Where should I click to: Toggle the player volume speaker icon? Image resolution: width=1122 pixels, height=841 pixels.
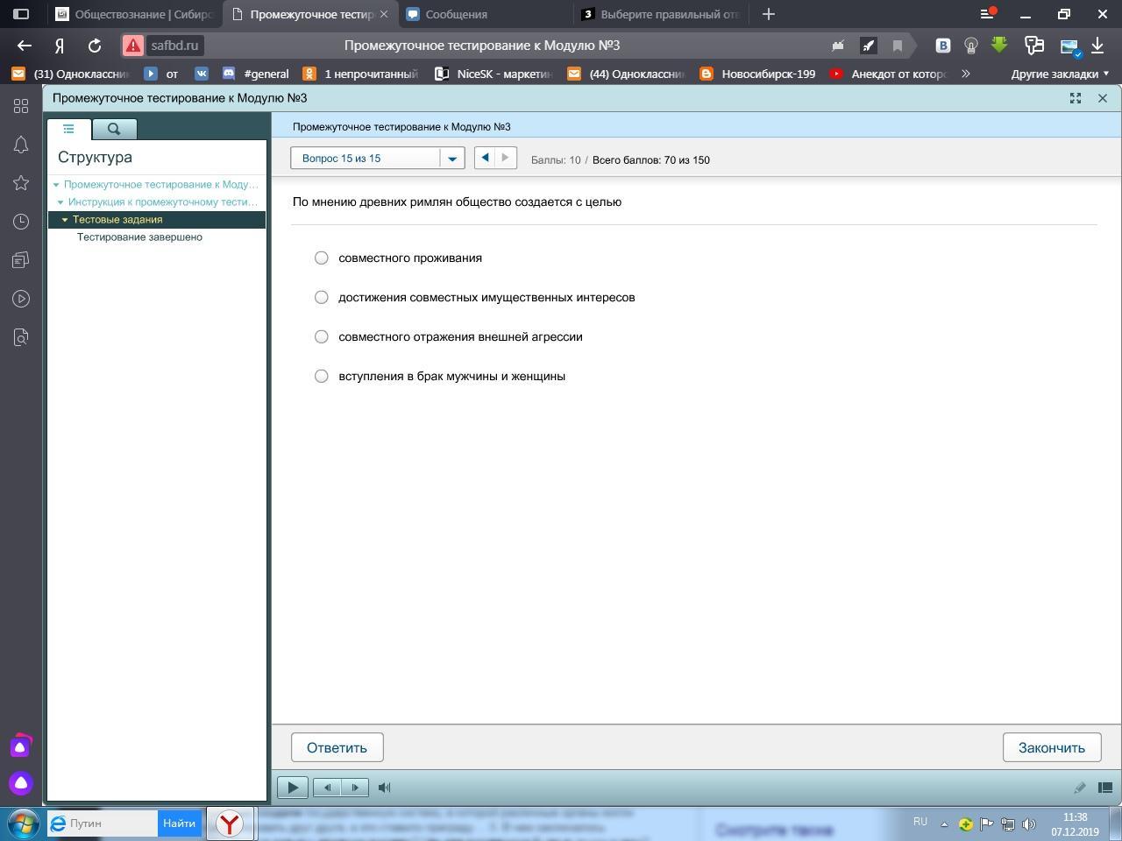[384, 788]
